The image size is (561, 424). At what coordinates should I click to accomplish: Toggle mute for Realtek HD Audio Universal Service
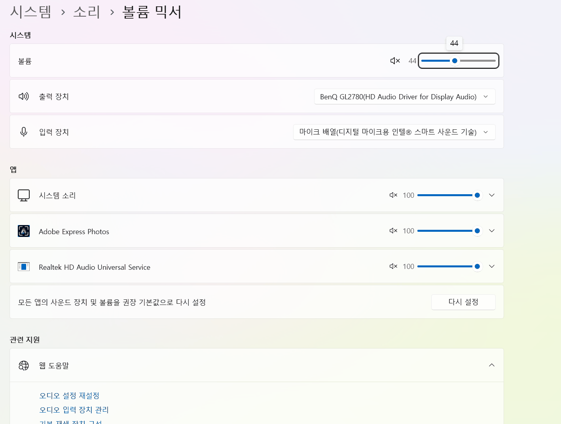click(393, 266)
